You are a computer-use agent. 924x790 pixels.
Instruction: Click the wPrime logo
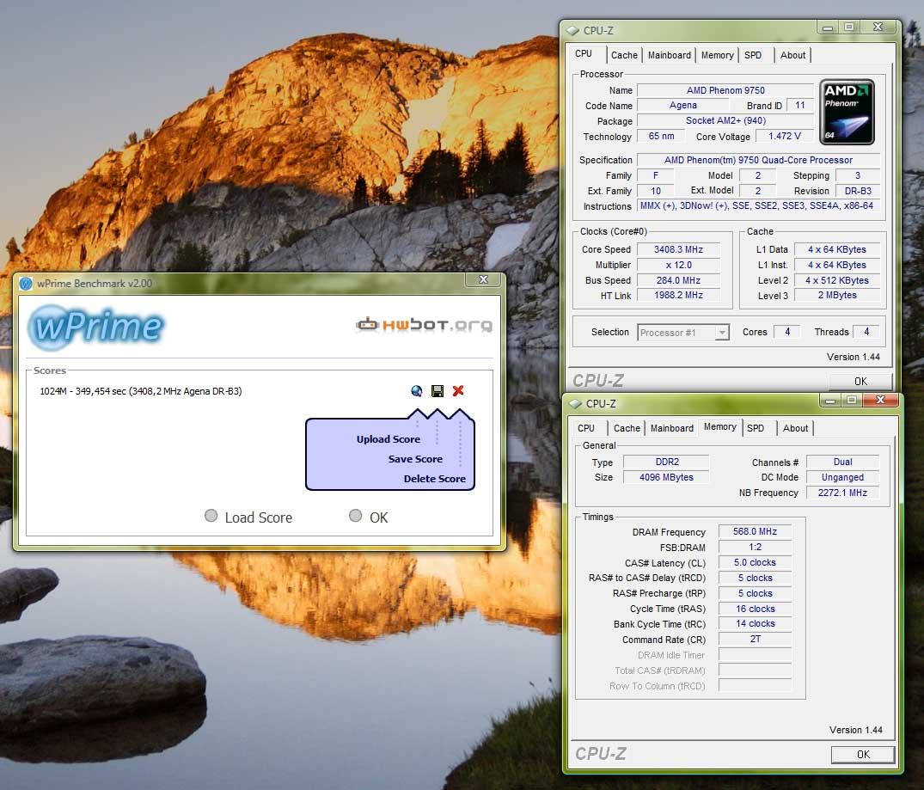pyautogui.click(x=96, y=326)
